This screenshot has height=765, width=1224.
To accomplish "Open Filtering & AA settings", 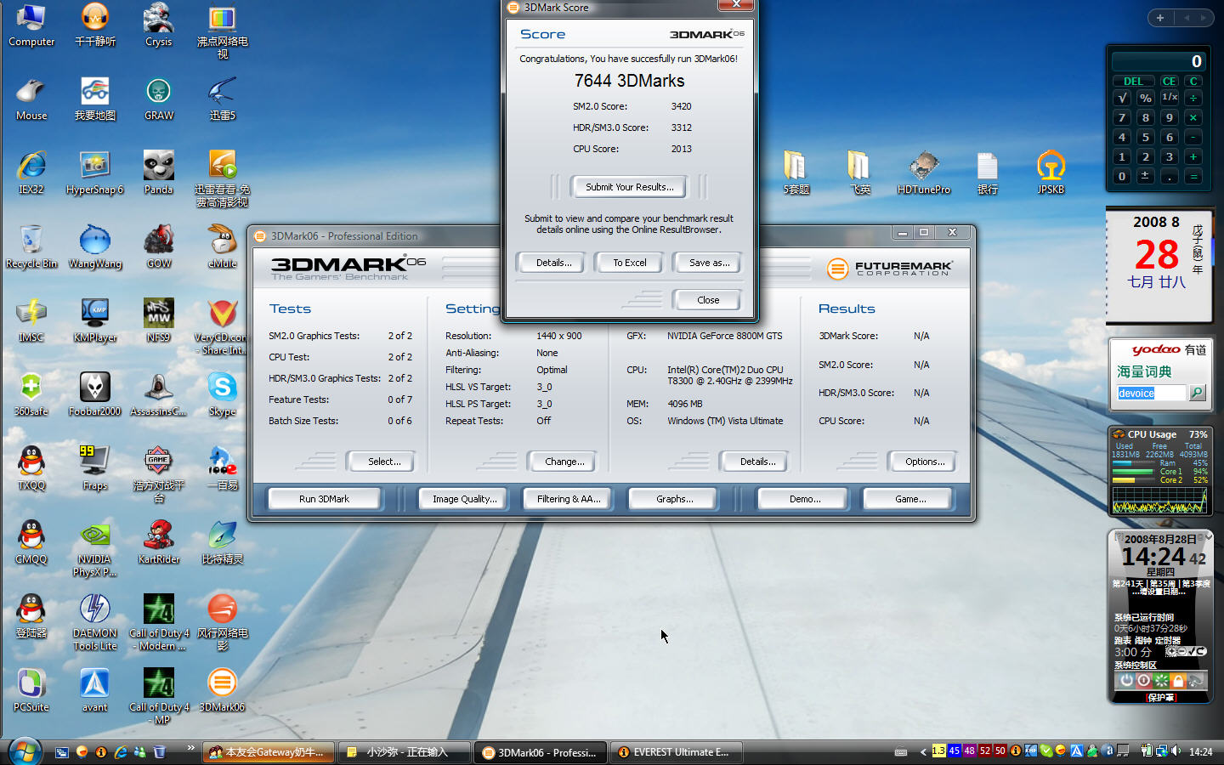I will (x=569, y=499).
